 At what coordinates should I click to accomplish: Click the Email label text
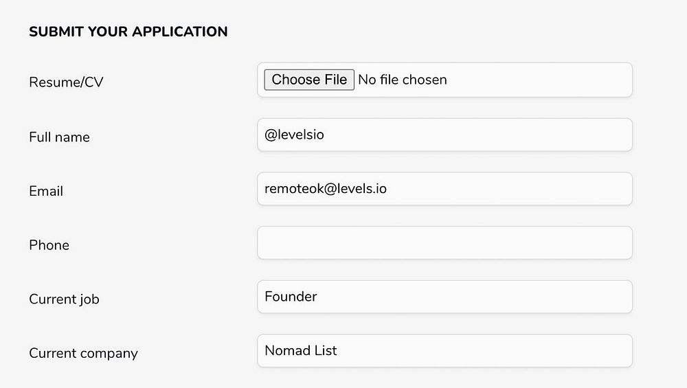(46, 192)
